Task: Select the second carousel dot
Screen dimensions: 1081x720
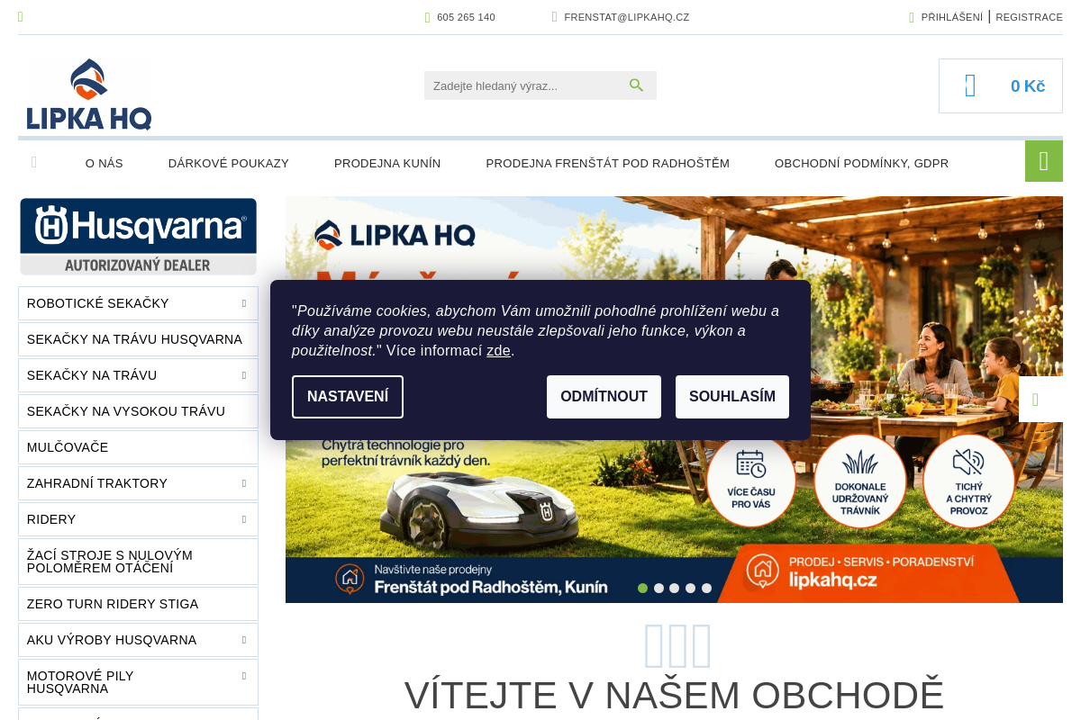Action: pos(659,588)
